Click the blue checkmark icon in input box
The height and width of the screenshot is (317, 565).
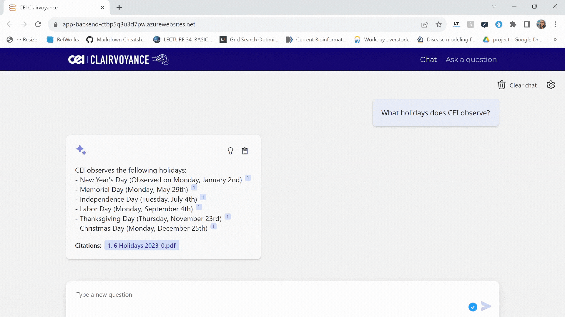pos(473,307)
